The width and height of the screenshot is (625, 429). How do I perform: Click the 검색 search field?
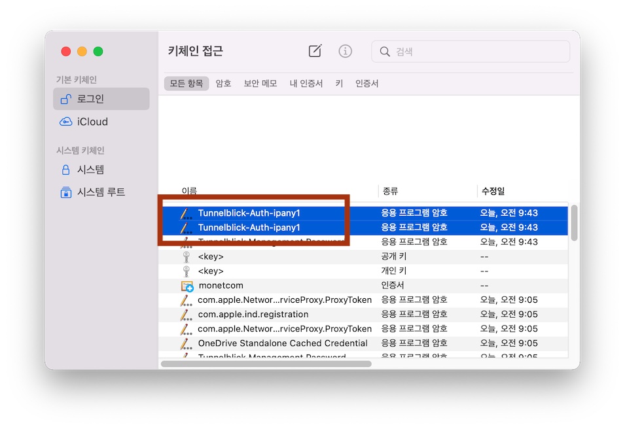[x=478, y=52]
